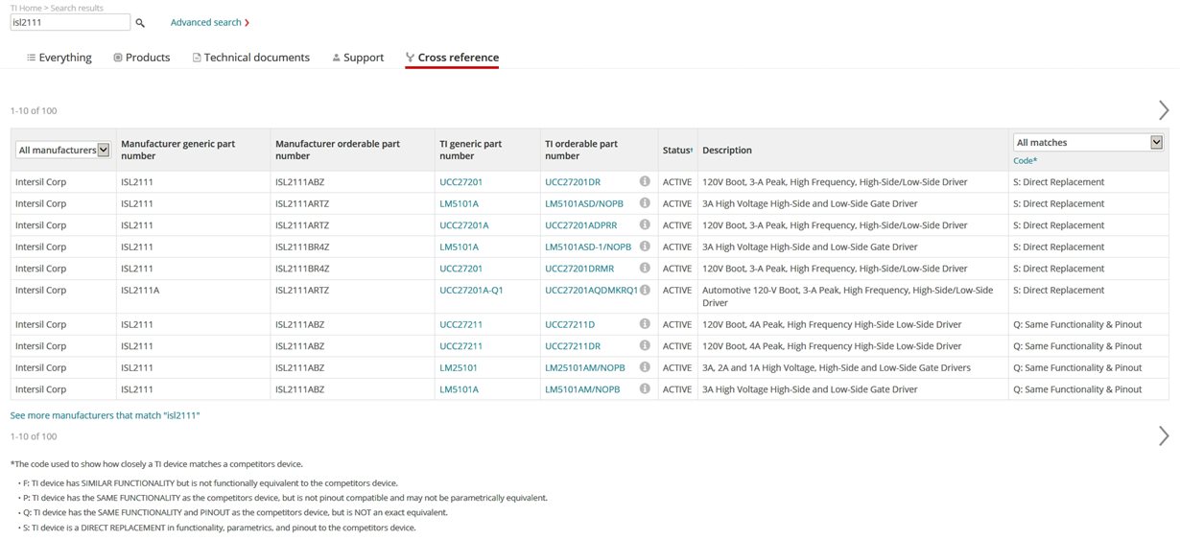Switch to the Support tab

point(358,58)
